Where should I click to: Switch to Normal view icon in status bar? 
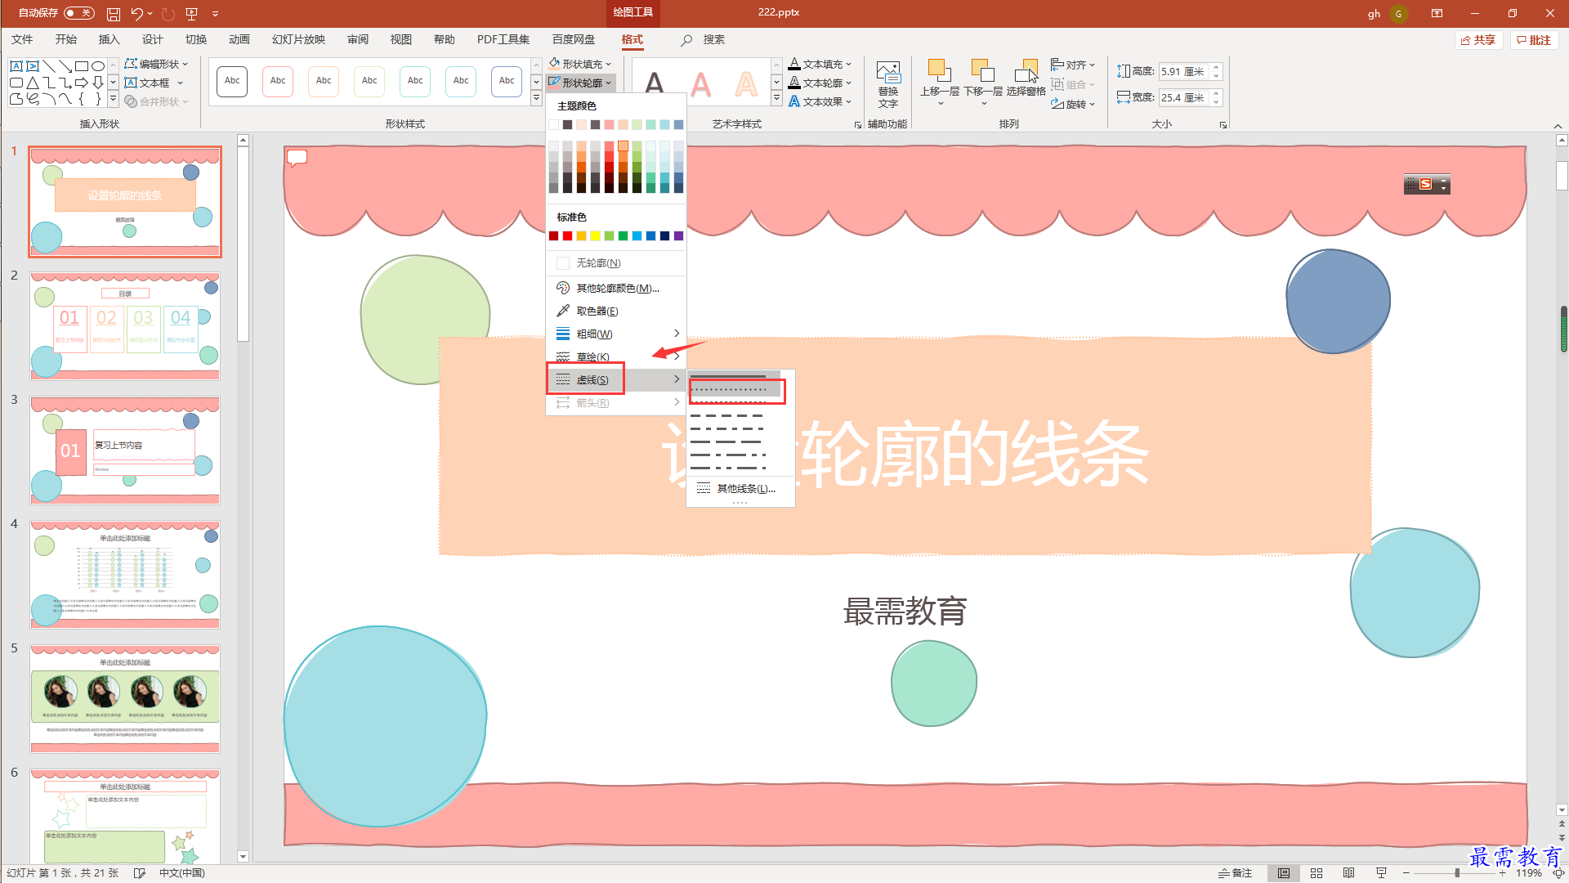point(1284,873)
